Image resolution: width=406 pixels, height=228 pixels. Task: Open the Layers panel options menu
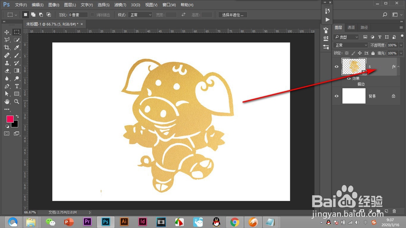pyautogui.click(x=401, y=28)
